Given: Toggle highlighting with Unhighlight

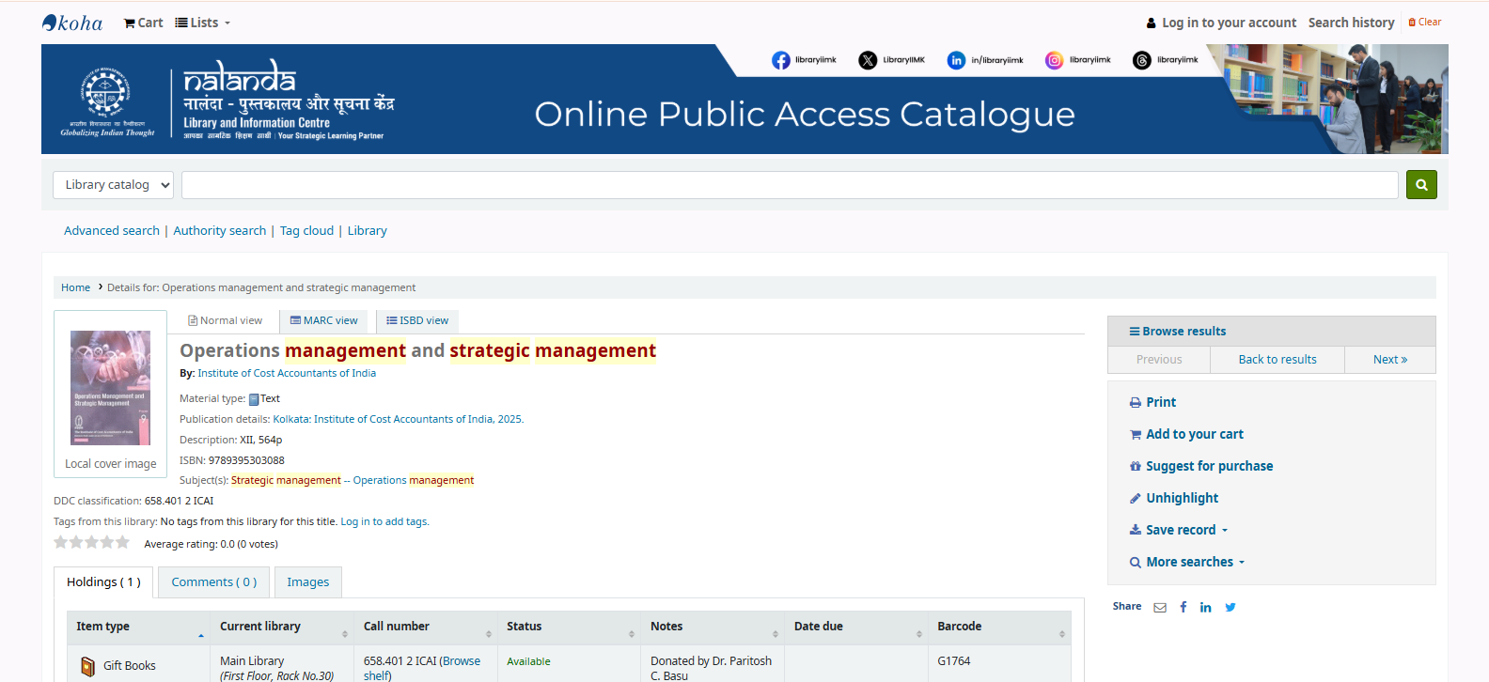Looking at the screenshot, I should pyautogui.click(x=1182, y=498).
